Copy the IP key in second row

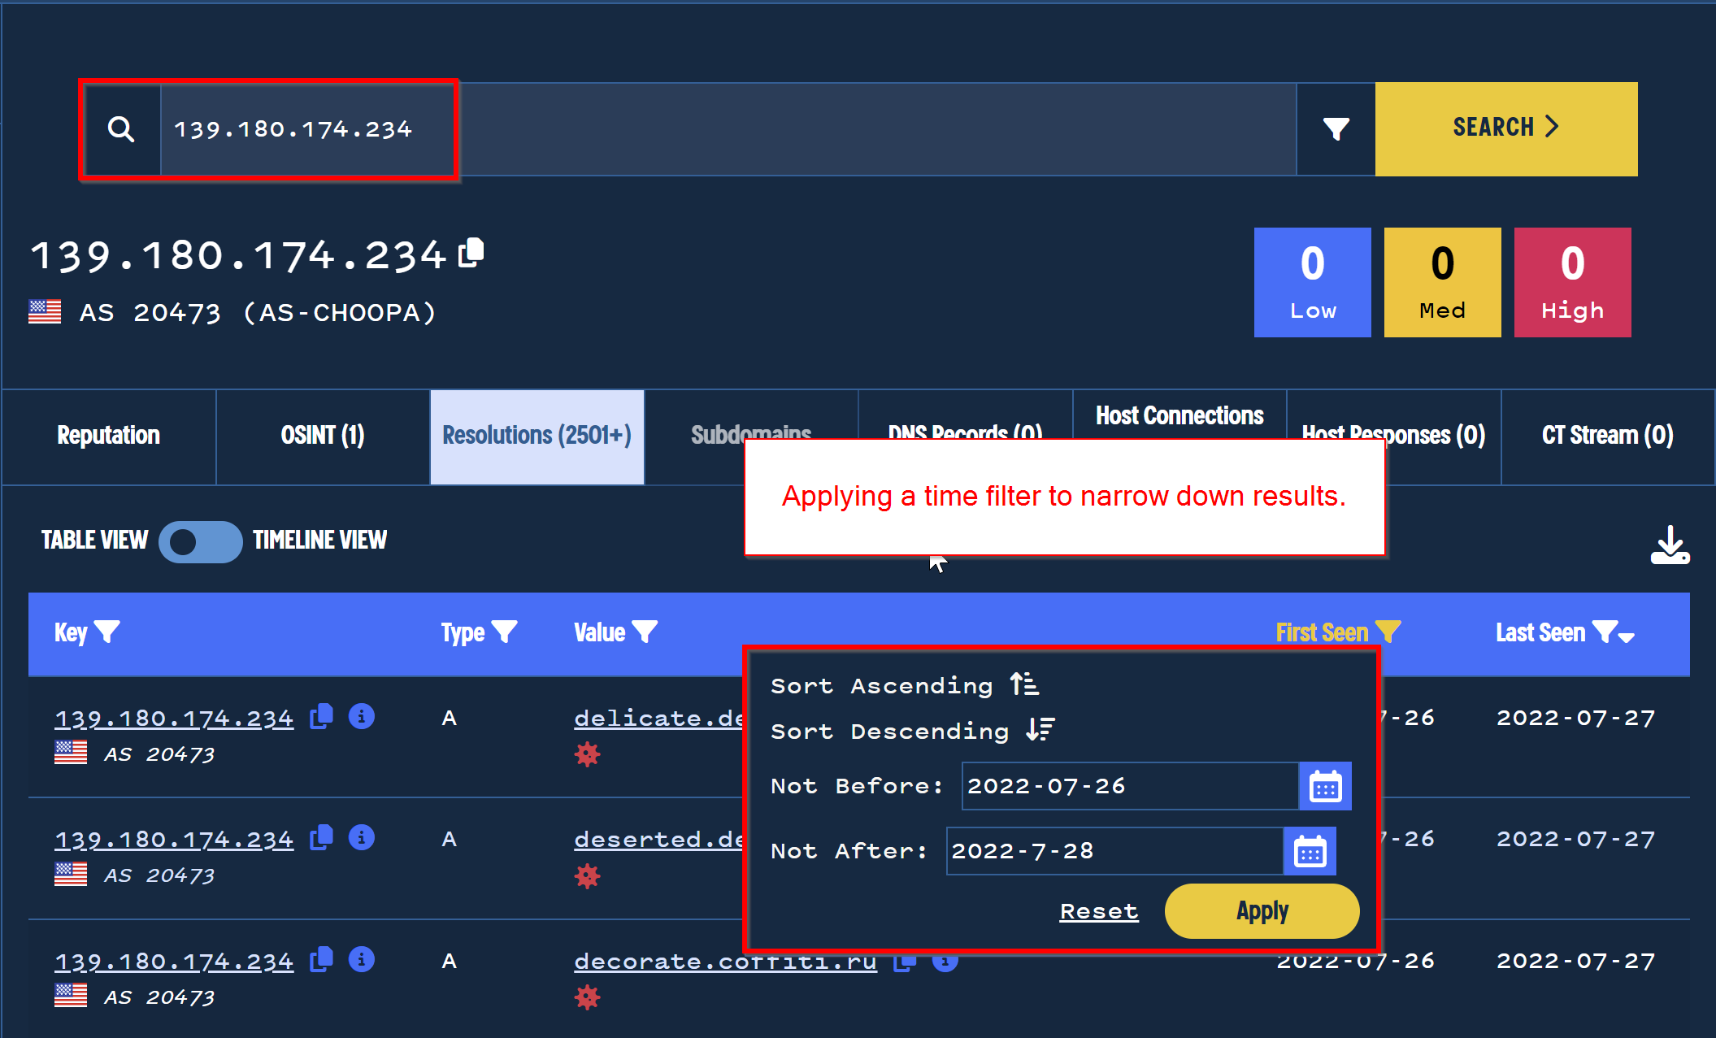(x=322, y=838)
